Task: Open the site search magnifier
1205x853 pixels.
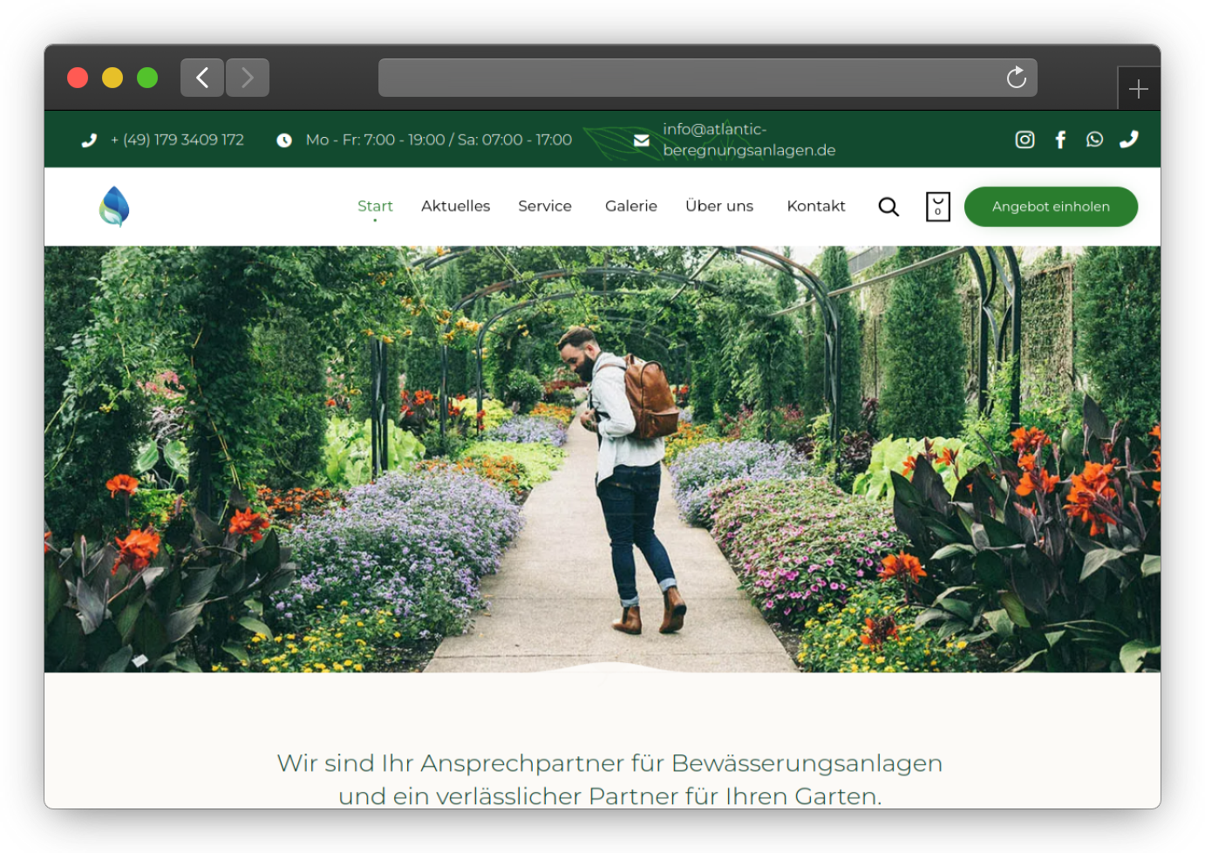Action: click(888, 207)
